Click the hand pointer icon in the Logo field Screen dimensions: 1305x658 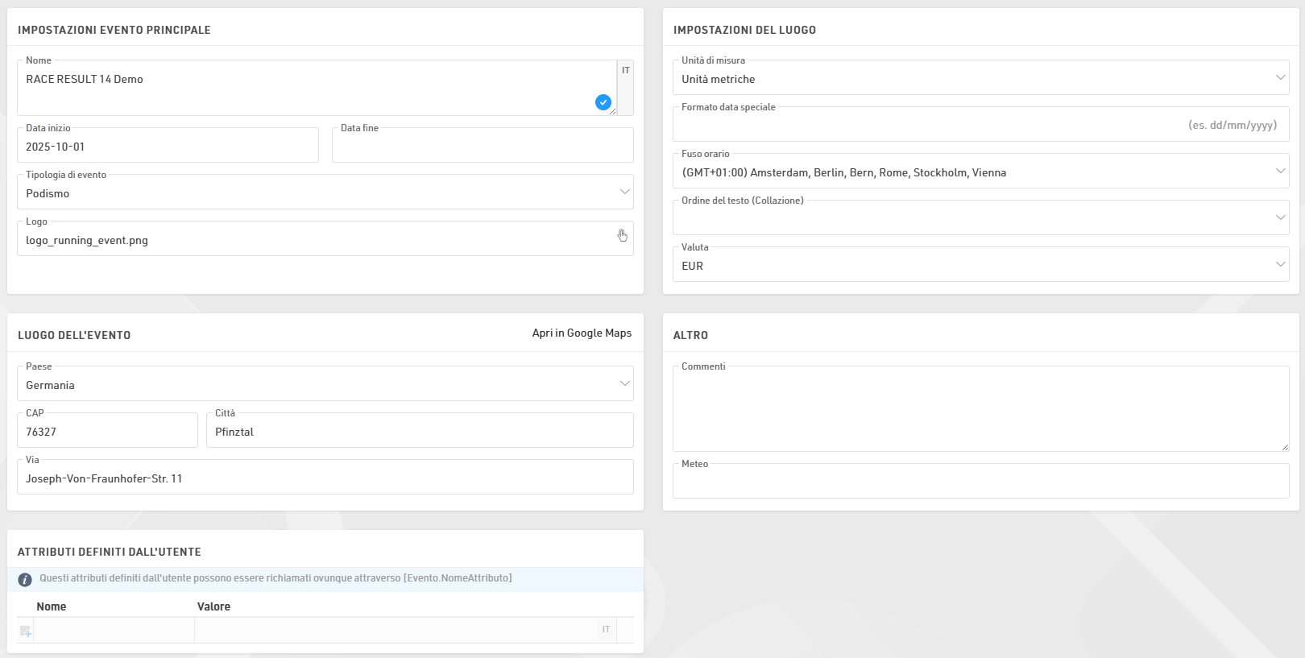click(x=622, y=235)
